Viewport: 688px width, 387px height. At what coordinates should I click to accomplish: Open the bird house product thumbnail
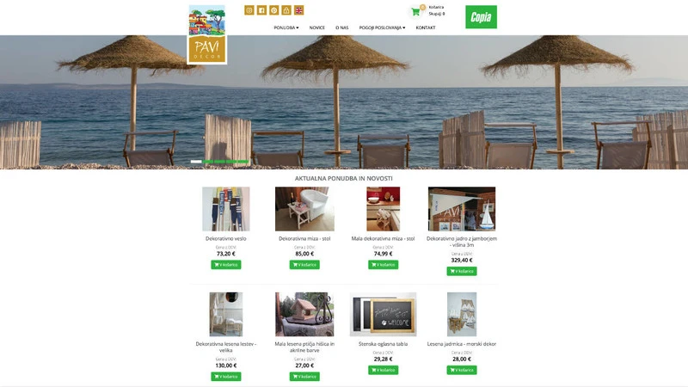[304, 314]
